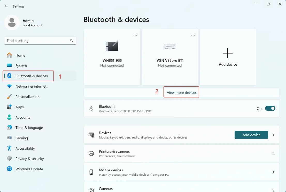Open the Mobile devices page
The width and height of the screenshot is (286, 192).
click(182, 172)
